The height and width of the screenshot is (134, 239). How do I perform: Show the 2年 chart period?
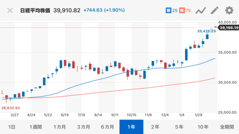pyautogui.click(x=155, y=127)
